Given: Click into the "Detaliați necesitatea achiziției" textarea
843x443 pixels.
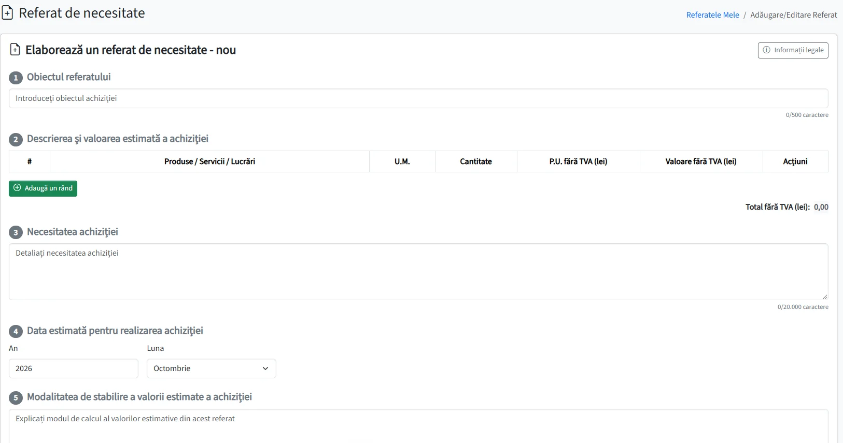Looking at the screenshot, I should pos(418,272).
